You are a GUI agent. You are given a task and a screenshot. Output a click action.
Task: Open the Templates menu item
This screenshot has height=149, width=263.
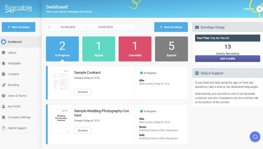pyautogui.click(x=21, y=63)
